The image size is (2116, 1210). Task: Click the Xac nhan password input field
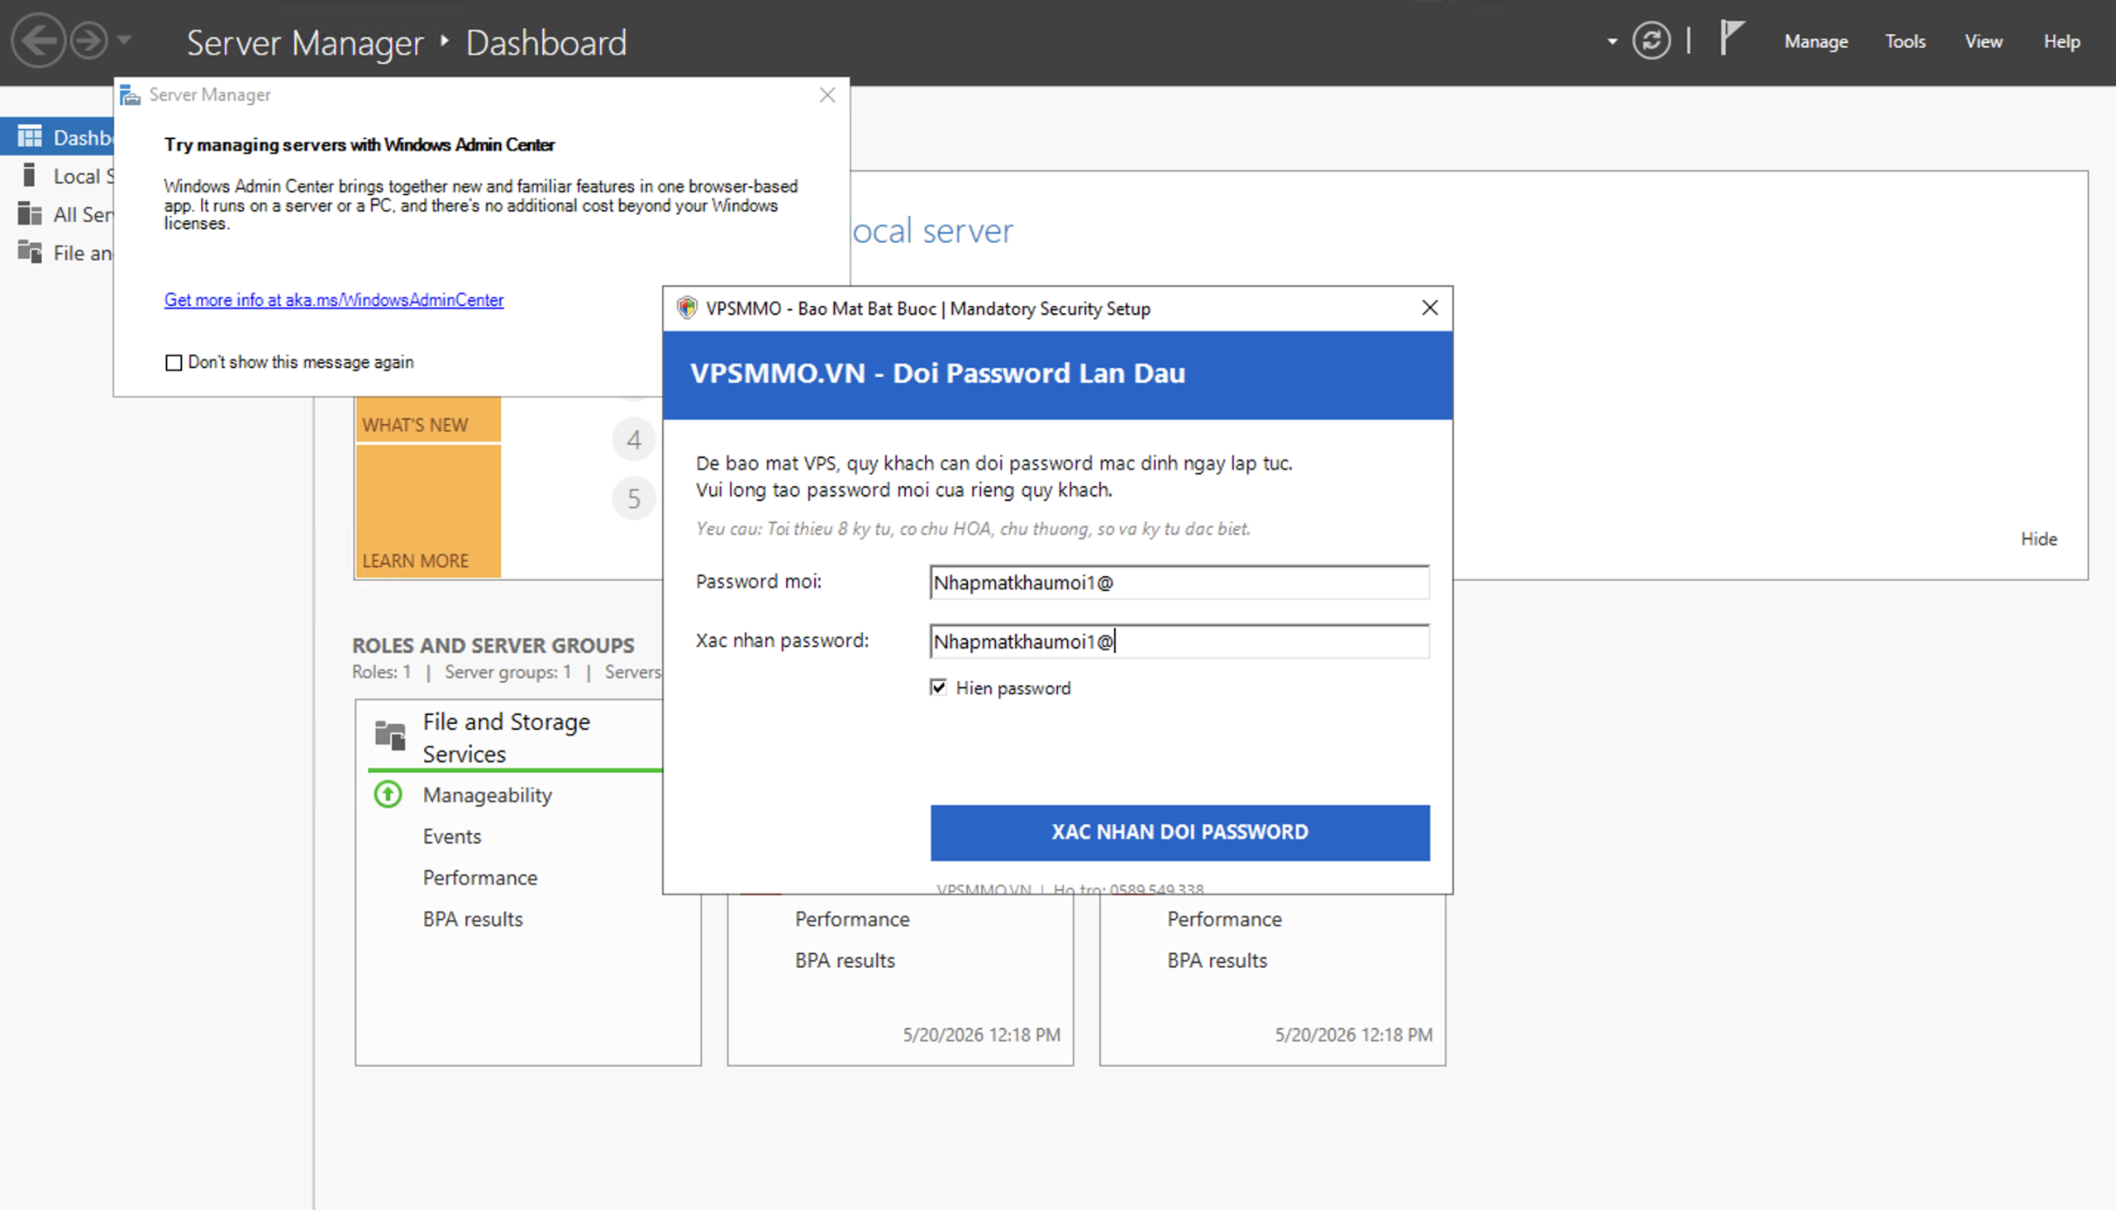pos(1180,641)
